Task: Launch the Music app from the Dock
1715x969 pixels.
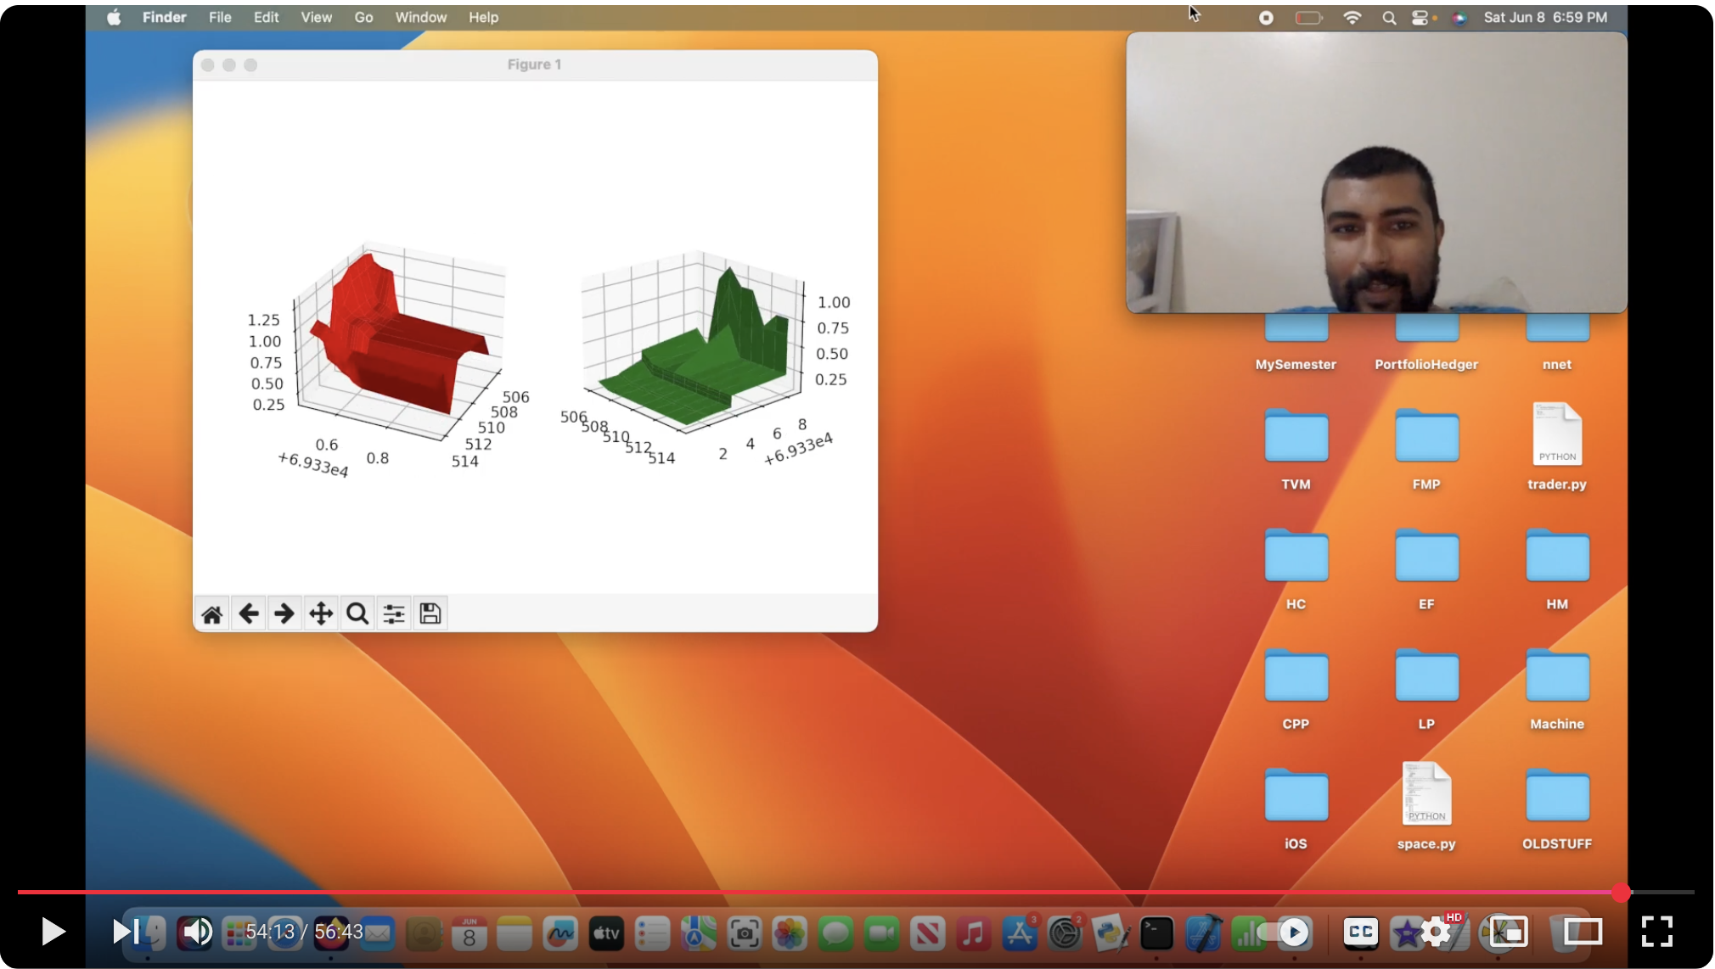Action: pyautogui.click(x=973, y=934)
